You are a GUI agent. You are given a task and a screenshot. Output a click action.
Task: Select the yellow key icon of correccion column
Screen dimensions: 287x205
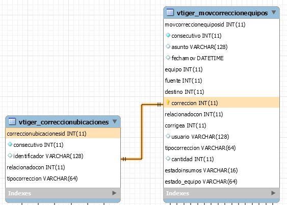[168, 102]
